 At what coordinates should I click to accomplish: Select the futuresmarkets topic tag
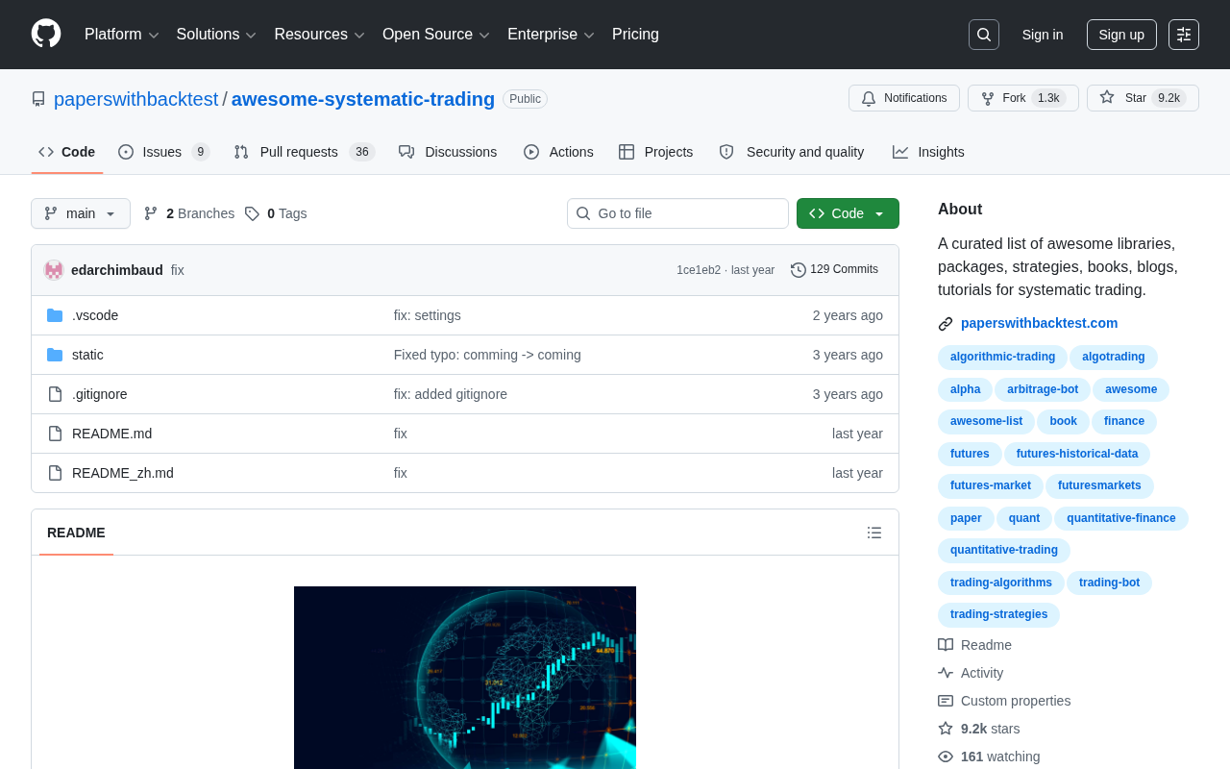click(1099, 485)
